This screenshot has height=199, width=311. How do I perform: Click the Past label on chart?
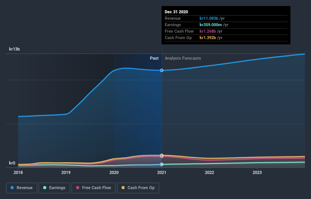coord(154,58)
